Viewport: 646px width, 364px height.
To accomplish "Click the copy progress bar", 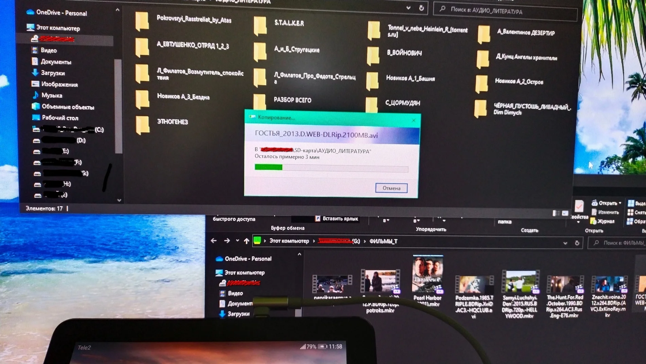I will click(x=331, y=168).
